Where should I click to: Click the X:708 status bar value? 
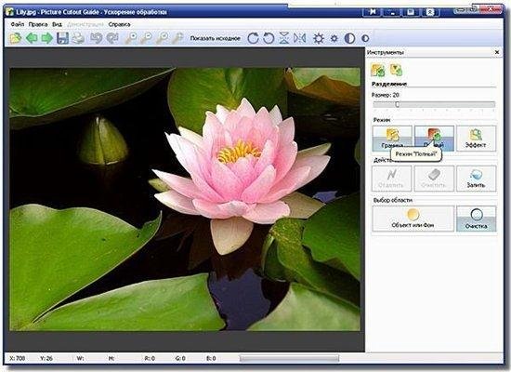click(x=18, y=358)
